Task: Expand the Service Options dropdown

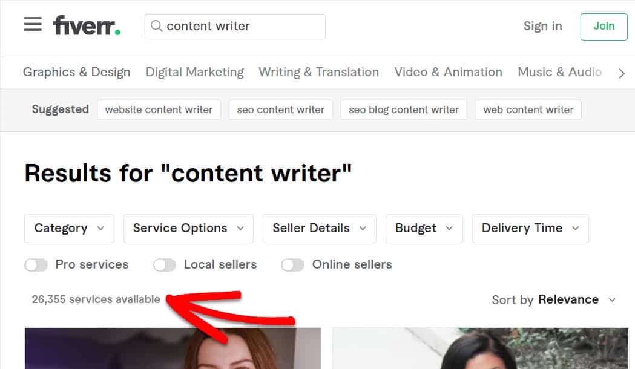Action: [188, 229]
